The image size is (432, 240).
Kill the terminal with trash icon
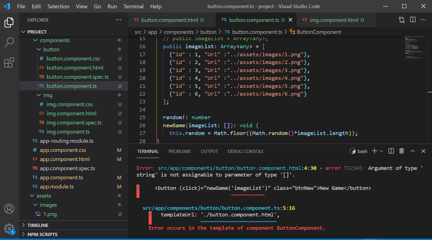tap(401, 151)
